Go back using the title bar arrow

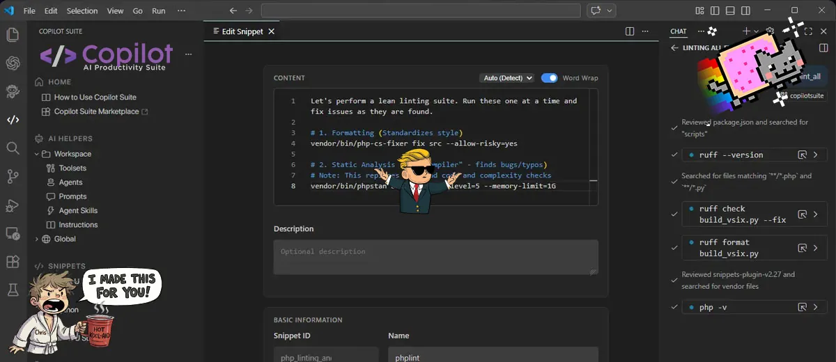pyautogui.click(x=233, y=10)
